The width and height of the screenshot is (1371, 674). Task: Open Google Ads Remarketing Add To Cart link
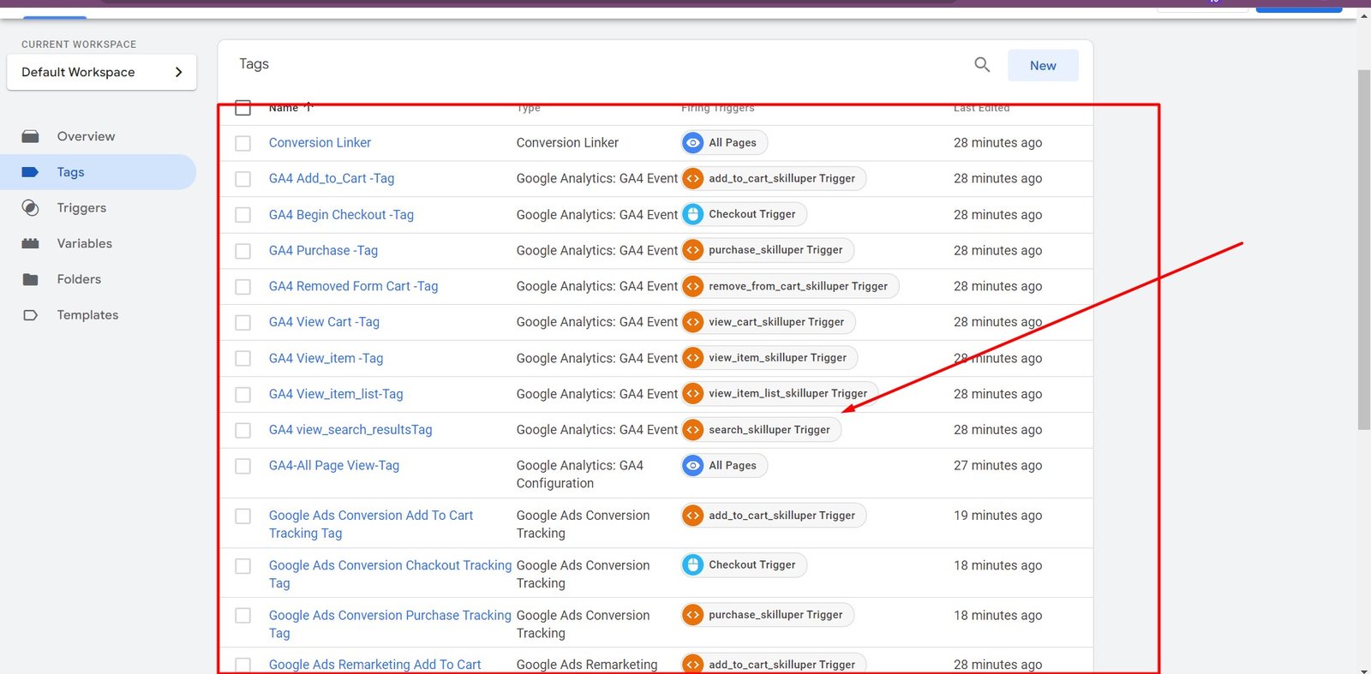coord(374,665)
